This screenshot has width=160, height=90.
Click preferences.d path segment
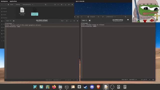[x=110, y=17]
